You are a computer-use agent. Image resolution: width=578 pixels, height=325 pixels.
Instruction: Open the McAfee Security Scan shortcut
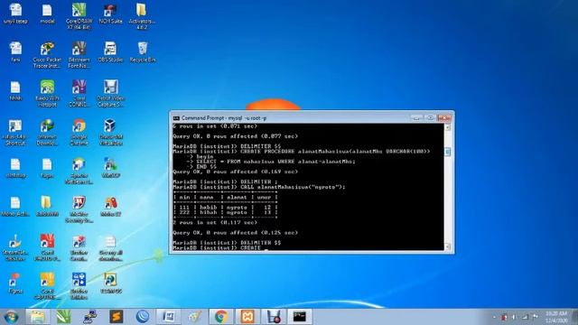click(x=79, y=209)
